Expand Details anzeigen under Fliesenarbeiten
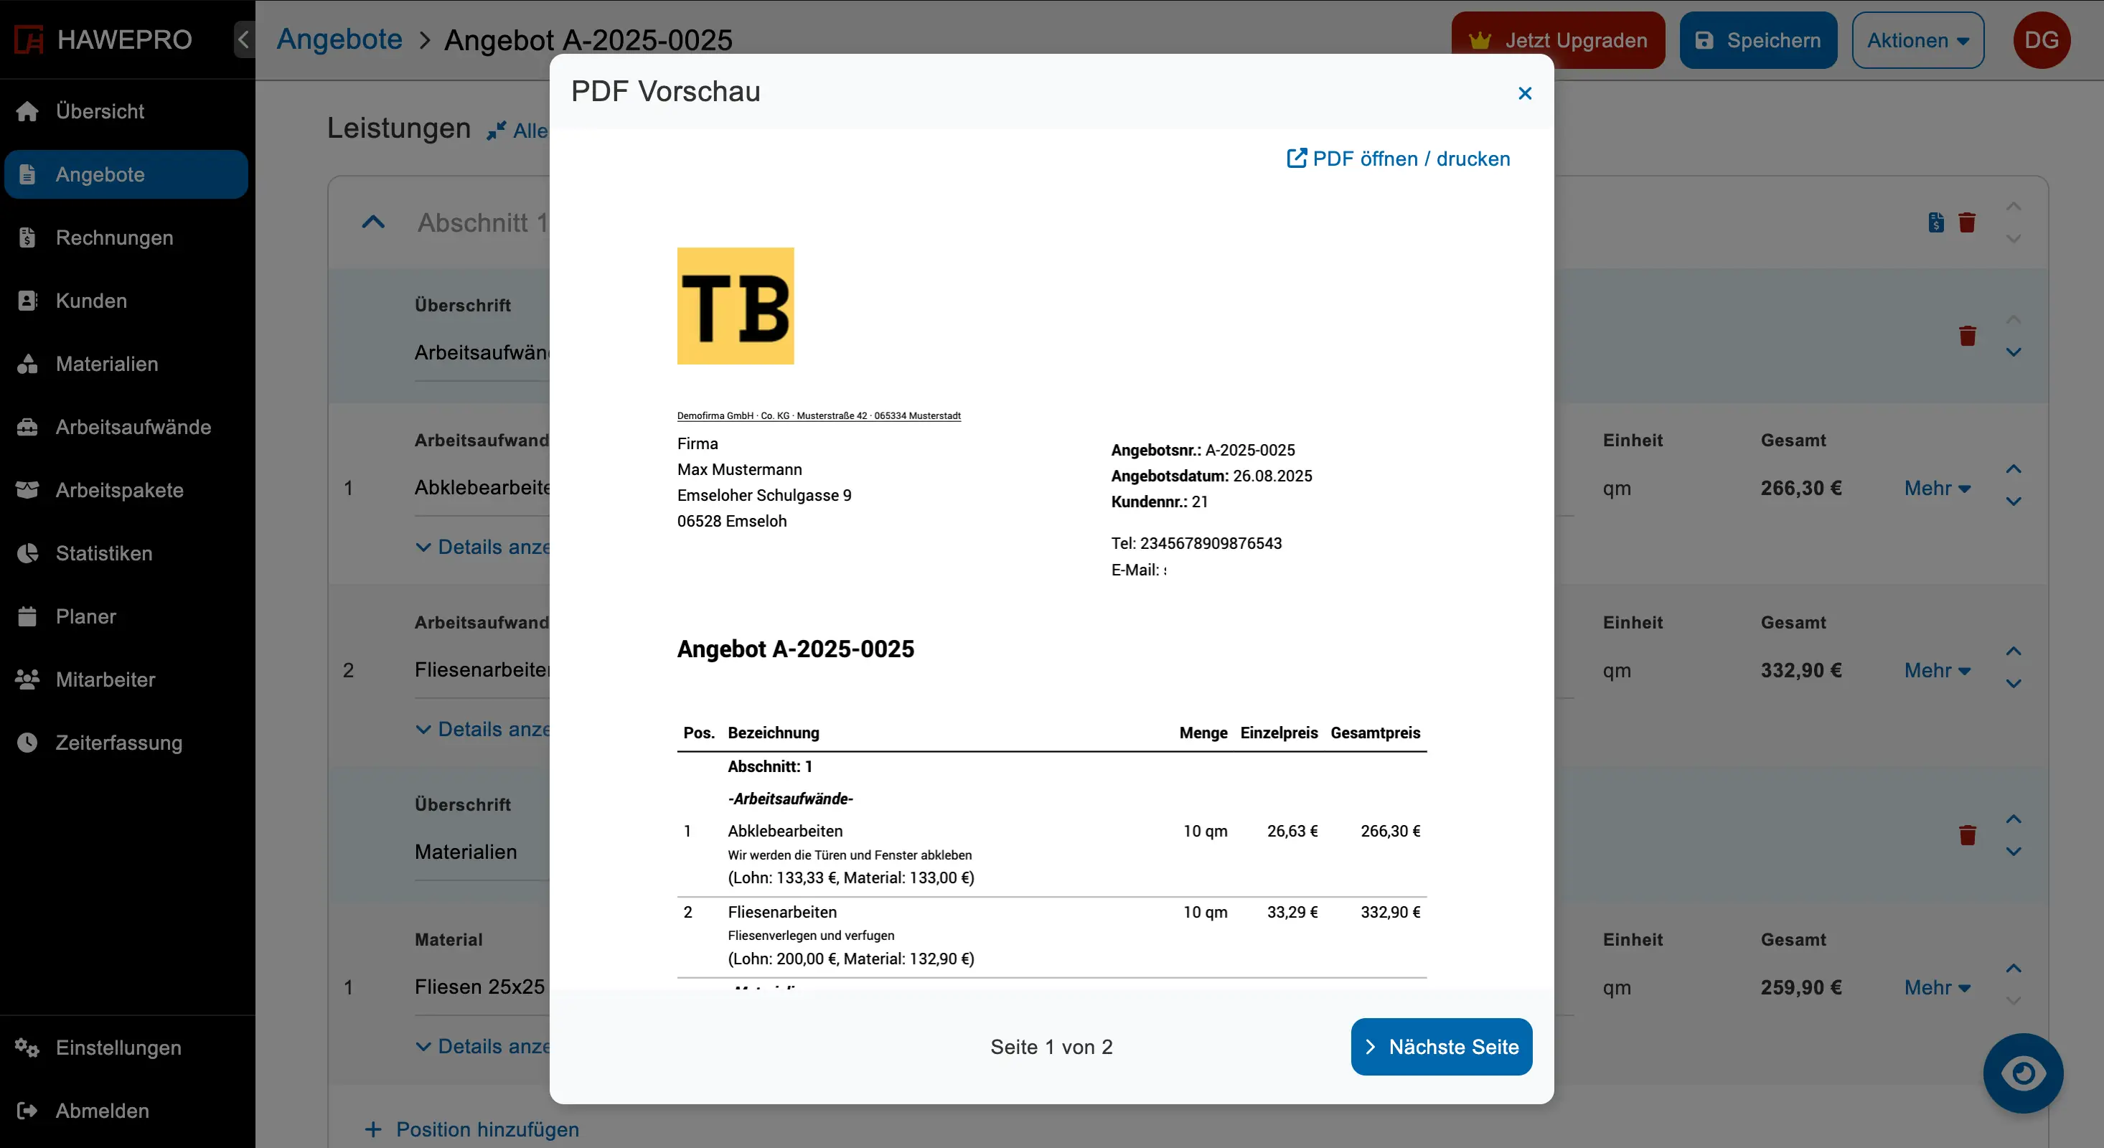The image size is (2104, 1148). [x=483, y=729]
